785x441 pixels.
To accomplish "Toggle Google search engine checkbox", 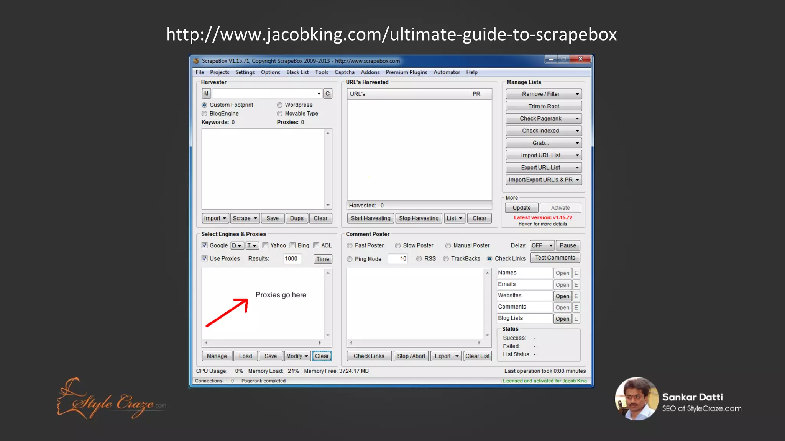I will point(205,245).
